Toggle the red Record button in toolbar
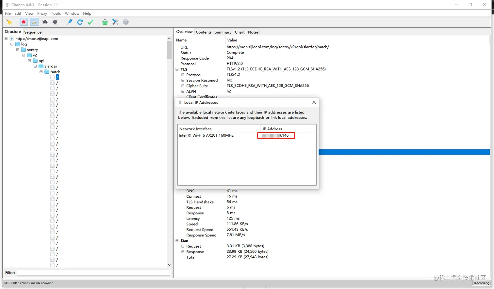This screenshot has height=289, width=494. coord(24,22)
